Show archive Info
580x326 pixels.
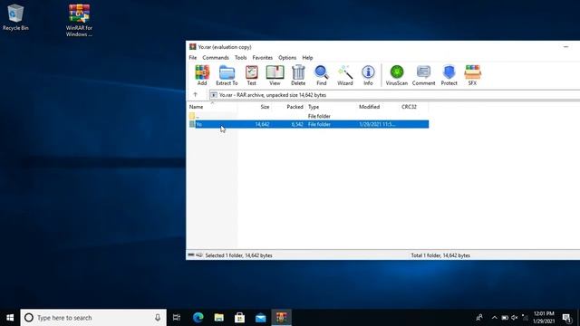pos(368,75)
